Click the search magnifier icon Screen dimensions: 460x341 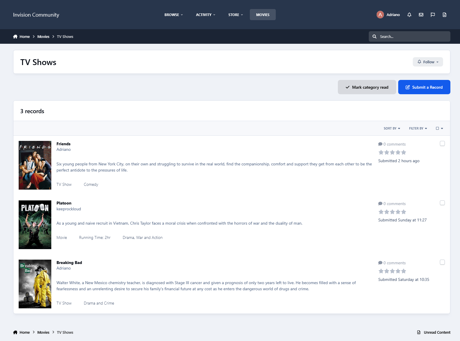[375, 36]
